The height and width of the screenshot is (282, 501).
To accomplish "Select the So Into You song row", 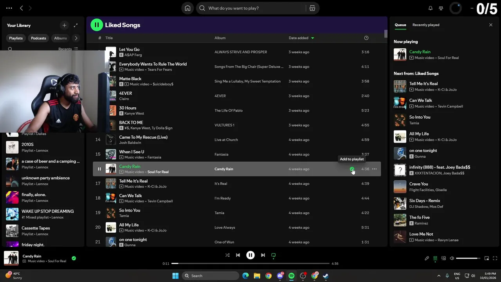I will click(237, 213).
